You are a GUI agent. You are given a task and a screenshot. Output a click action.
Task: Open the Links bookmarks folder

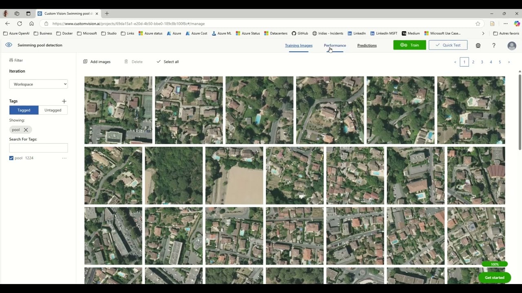pos(128,33)
